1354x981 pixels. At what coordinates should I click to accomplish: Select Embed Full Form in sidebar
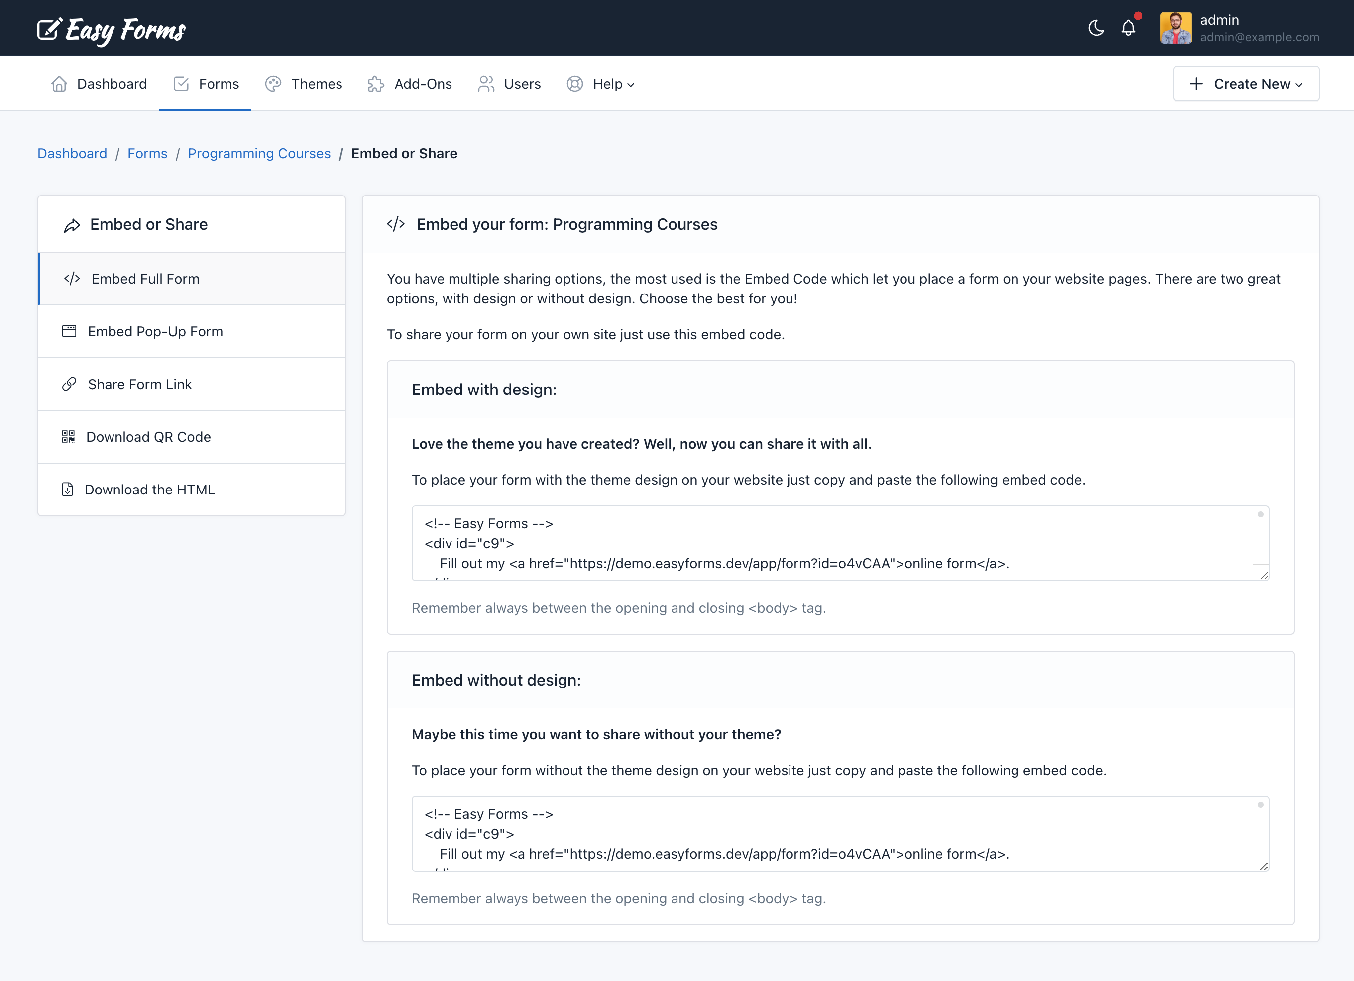click(x=192, y=279)
